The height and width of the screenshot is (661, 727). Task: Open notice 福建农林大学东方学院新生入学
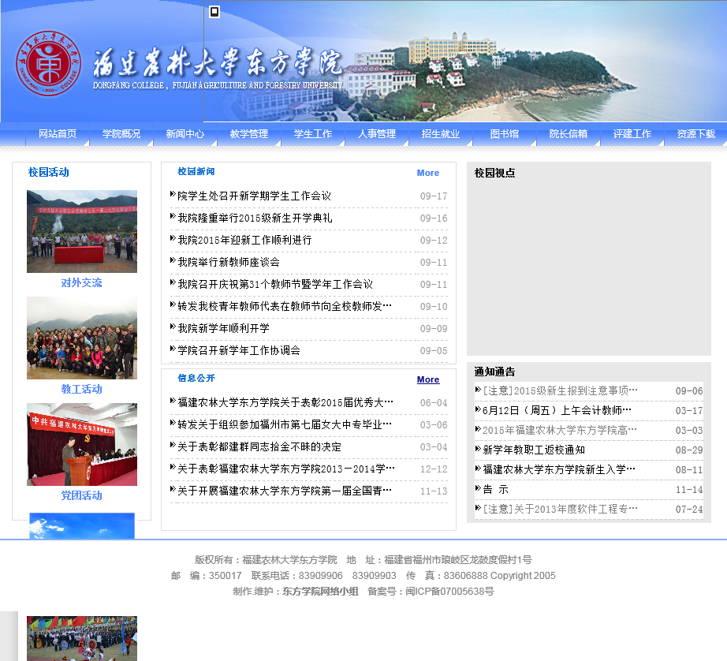click(559, 470)
